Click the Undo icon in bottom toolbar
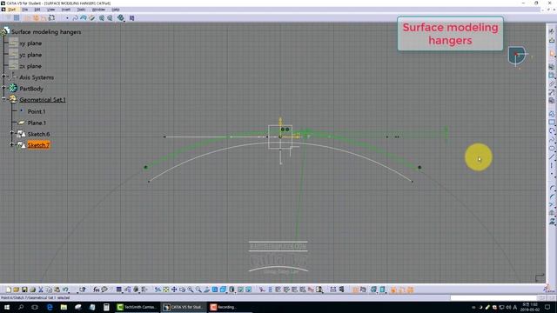Screen dimensions: 557x313 pyautogui.click(x=65, y=290)
